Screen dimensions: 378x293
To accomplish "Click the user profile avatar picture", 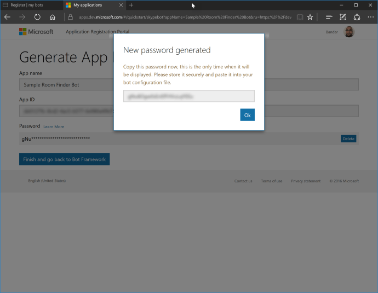I will (349, 32).
